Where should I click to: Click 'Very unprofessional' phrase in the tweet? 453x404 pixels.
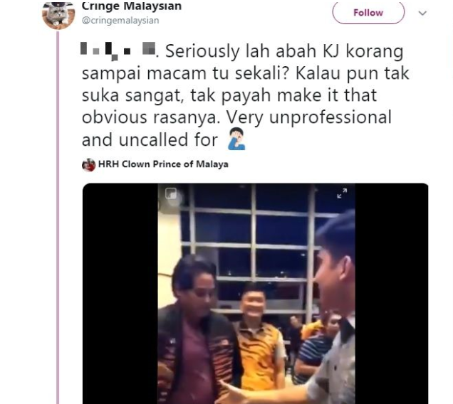[x=309, y=118]
